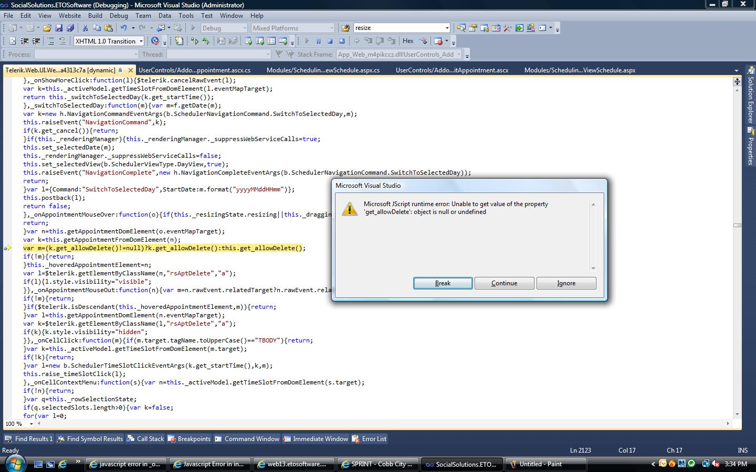Expand the 'resize' find combo box

click(x=447, y=28)
